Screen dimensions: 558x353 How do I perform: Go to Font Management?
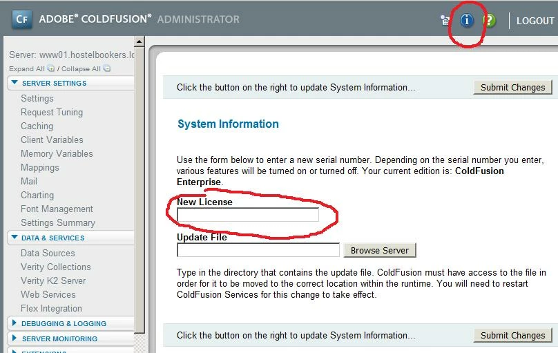[x=57, y=209]
